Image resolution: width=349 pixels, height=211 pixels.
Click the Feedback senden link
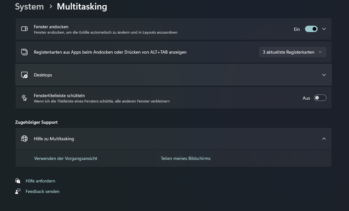(42, 191)
